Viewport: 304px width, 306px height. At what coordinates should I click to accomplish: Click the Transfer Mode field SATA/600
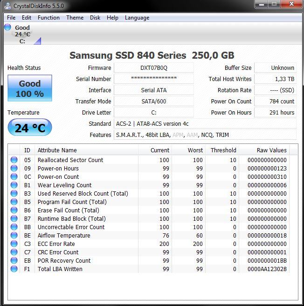tap(154, 101)
